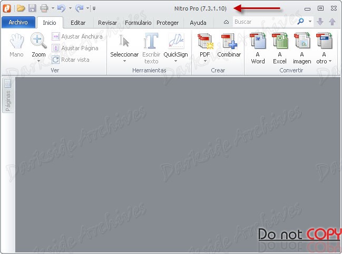Choose the Seleccionar cursor tool

pyautogui.click(x=124, y=45)
